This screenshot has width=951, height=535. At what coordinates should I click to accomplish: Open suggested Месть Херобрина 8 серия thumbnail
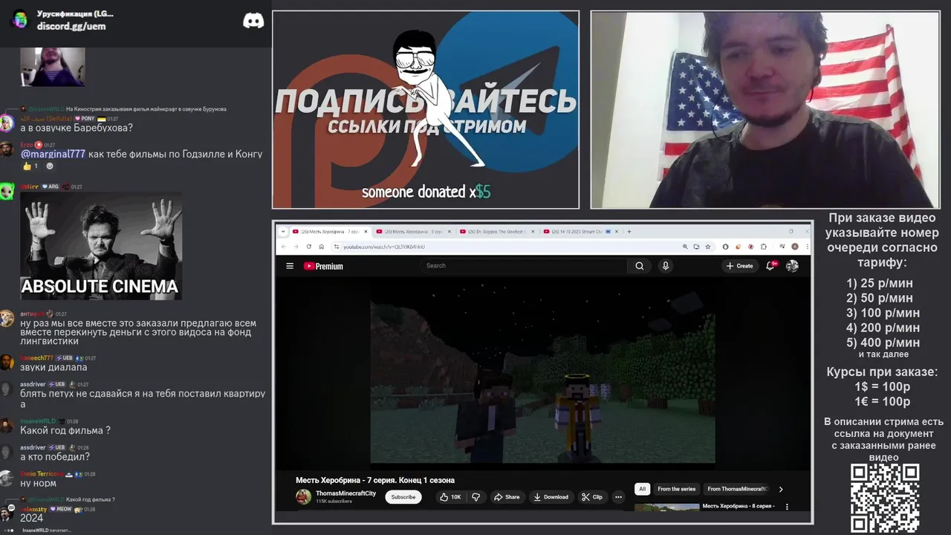pyautogui.click(x=666, y=508)
